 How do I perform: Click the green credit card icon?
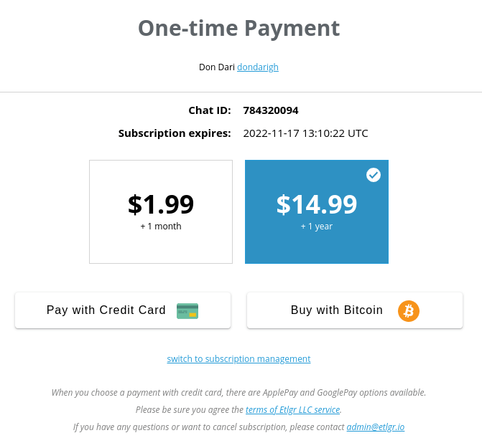pyautogui.click(x=187, y=310)
